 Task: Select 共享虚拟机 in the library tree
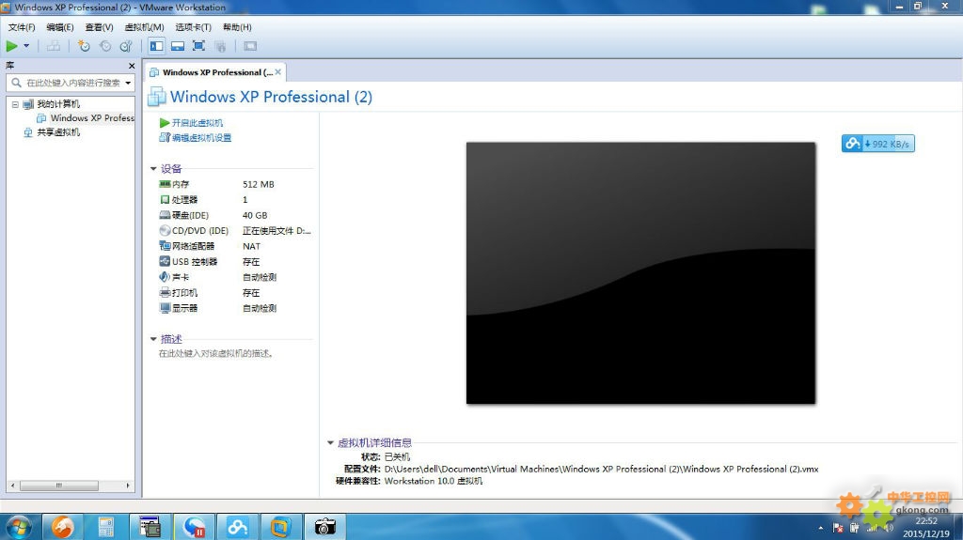coord(58,131)
